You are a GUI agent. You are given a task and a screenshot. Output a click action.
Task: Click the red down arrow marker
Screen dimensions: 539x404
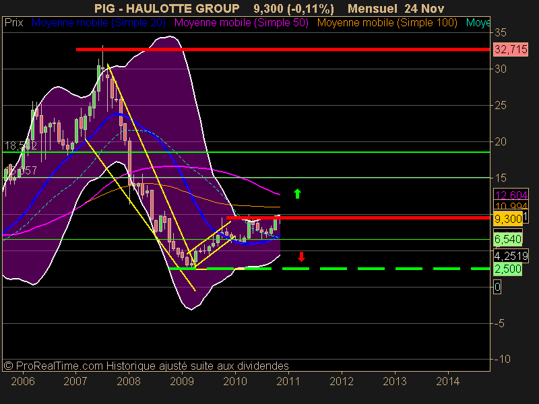click(x=301, y=257)
